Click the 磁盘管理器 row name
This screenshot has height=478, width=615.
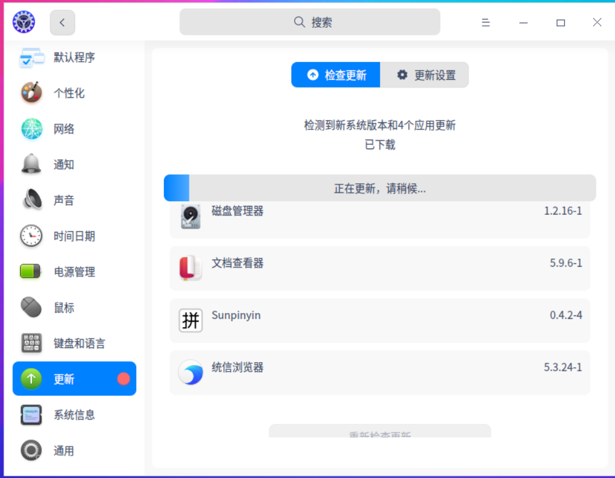238,211
